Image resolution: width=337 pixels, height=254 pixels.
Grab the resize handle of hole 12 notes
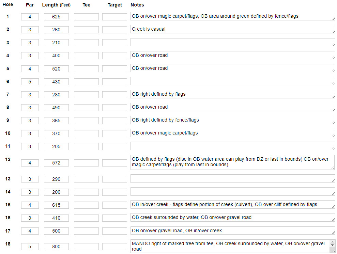coord(333,168)
